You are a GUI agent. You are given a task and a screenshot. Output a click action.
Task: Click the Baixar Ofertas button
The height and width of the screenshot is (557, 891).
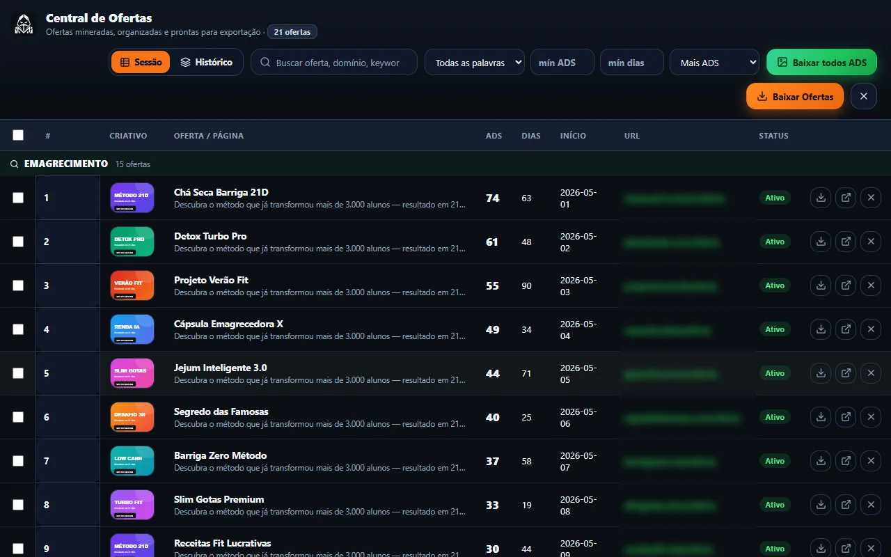coord(795,96)
